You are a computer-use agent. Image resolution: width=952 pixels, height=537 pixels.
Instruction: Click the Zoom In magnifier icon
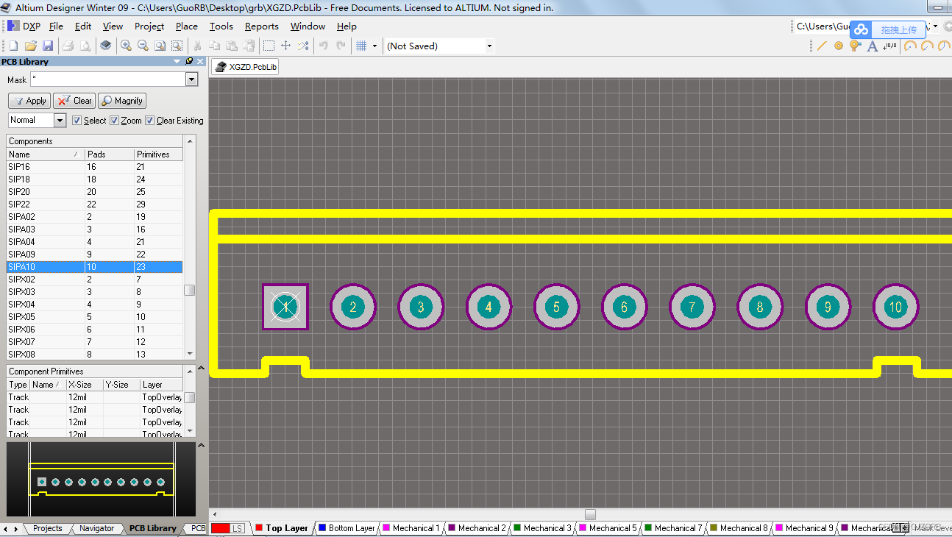pos(125,45)
